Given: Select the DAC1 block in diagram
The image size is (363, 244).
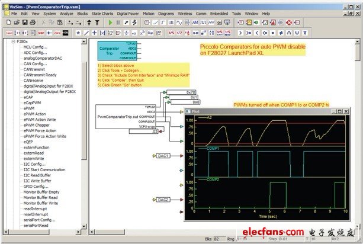Looking at the screenshot, I should pos(163,156).
